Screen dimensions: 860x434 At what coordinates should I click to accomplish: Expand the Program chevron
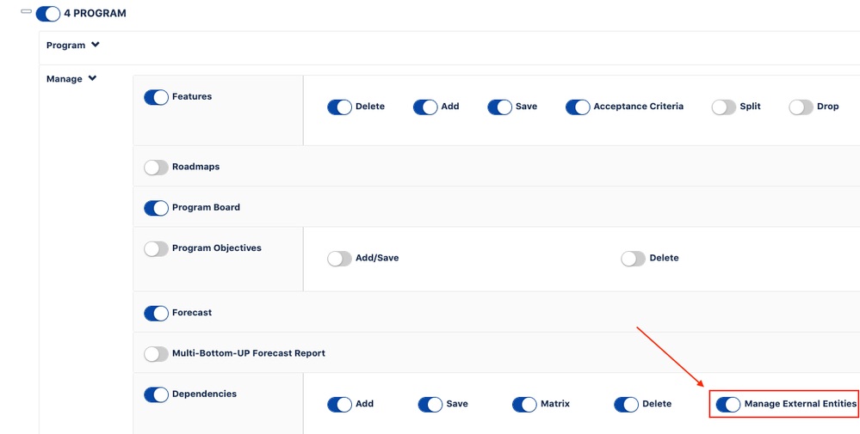[x=96, y=45]
